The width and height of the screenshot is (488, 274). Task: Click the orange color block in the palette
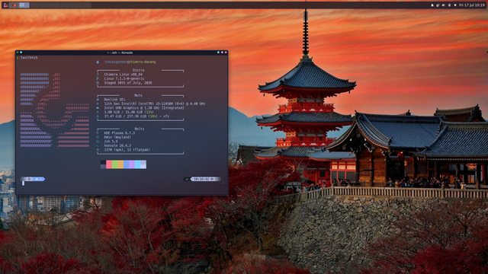pyautogui.click(x=120, y=164)
